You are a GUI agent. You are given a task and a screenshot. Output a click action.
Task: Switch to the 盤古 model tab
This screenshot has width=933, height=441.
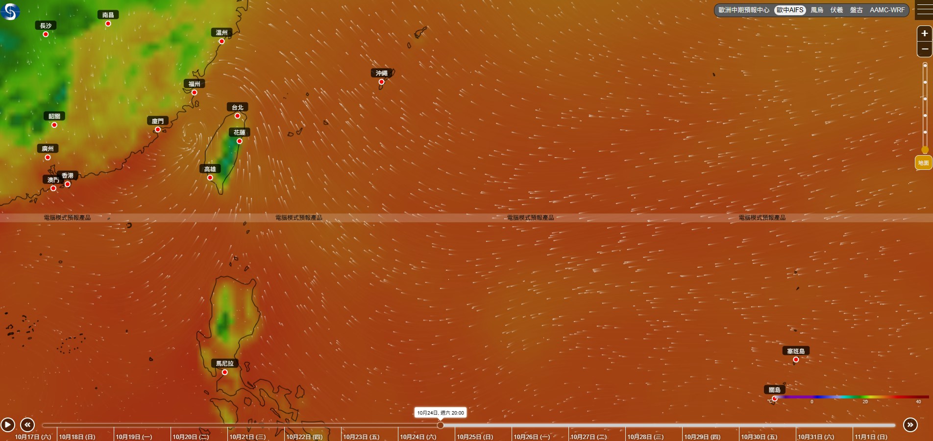[856, 10]
